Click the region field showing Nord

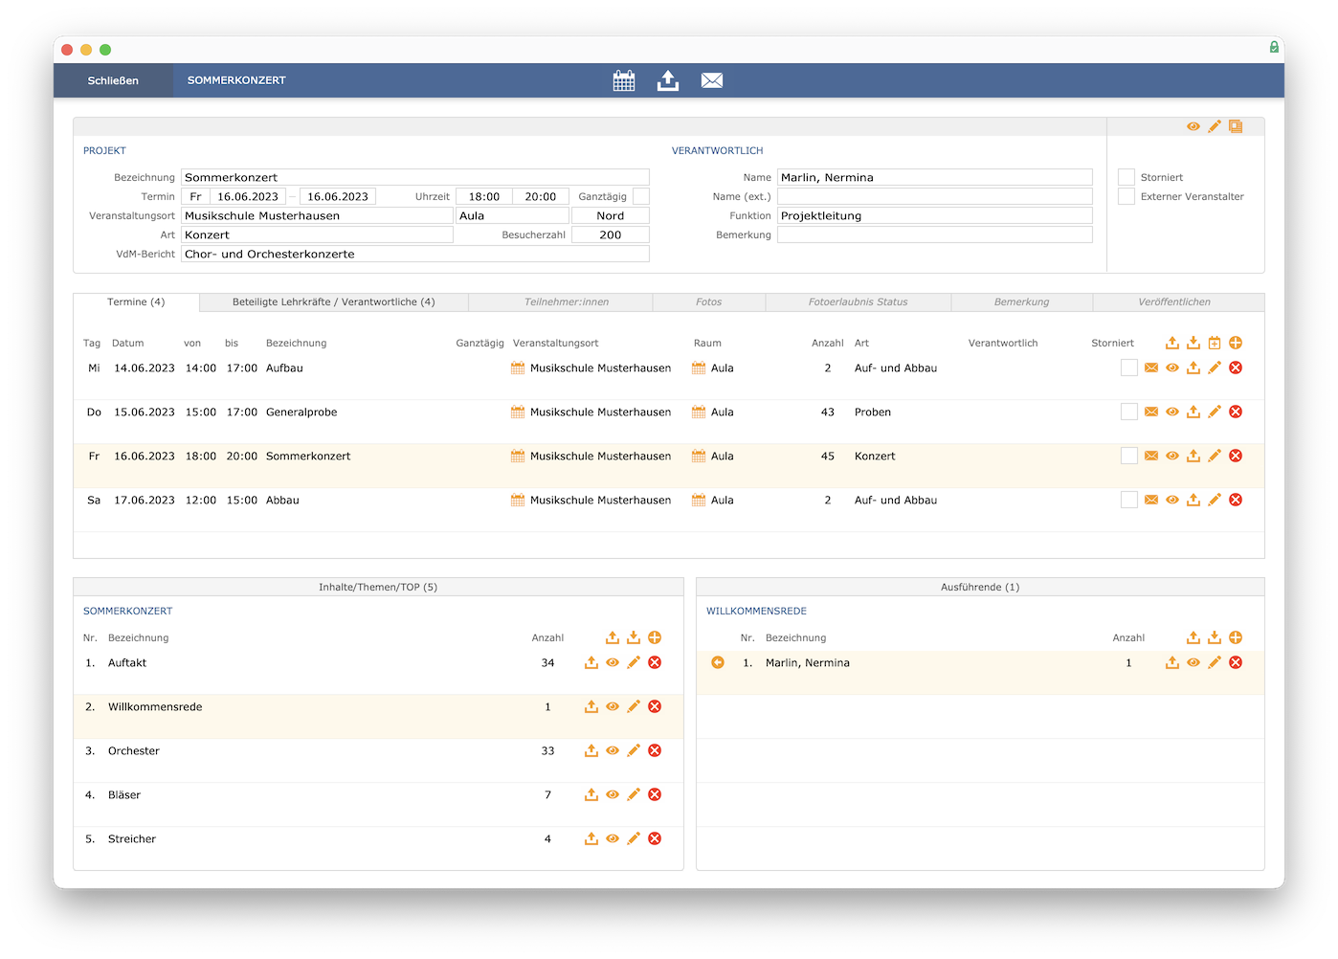[611, 215]
